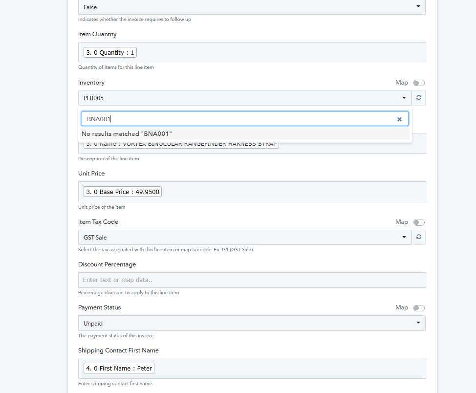Open the follow-up dropdown showing False

click(x=251, y=7)
